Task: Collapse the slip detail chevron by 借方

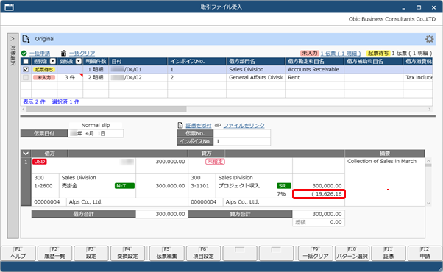Action: [26, 154]
